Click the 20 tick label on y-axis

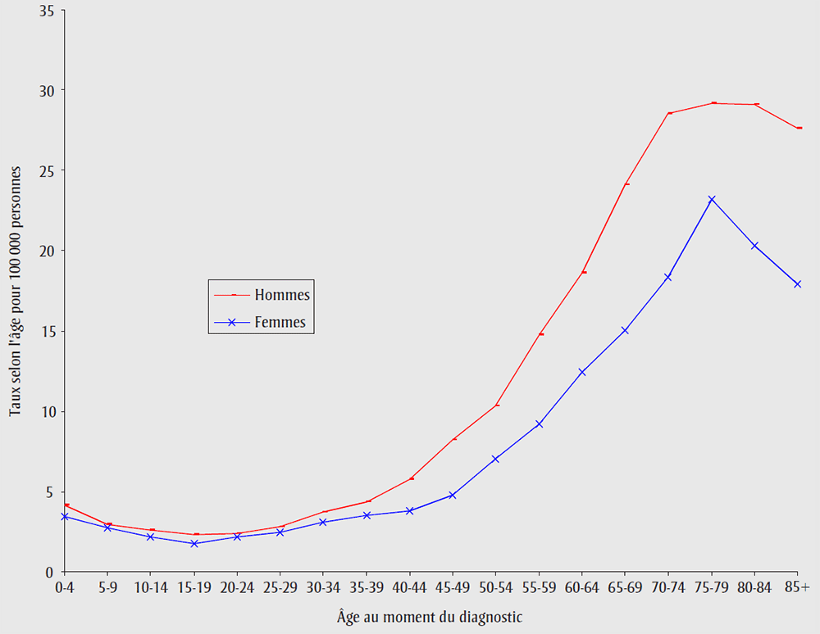click(x=46, y=251)
